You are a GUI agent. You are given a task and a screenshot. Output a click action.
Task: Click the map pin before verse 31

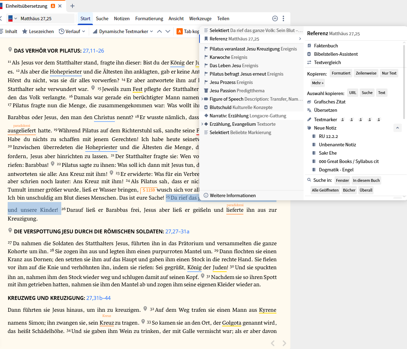tap(203, 276)
